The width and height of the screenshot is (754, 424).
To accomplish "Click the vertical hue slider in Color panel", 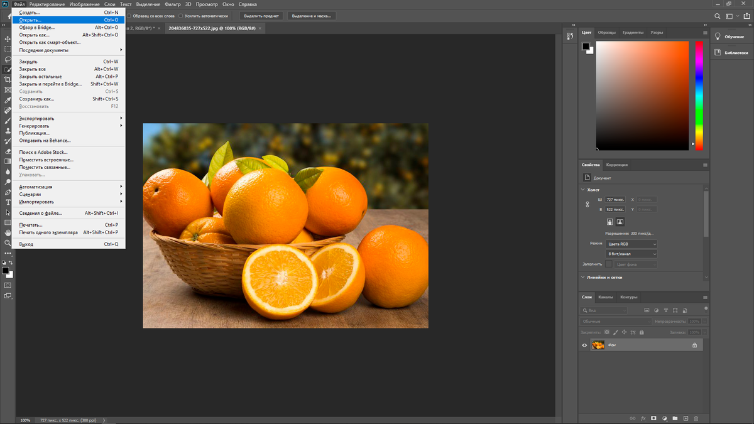I will click(699, 94).
